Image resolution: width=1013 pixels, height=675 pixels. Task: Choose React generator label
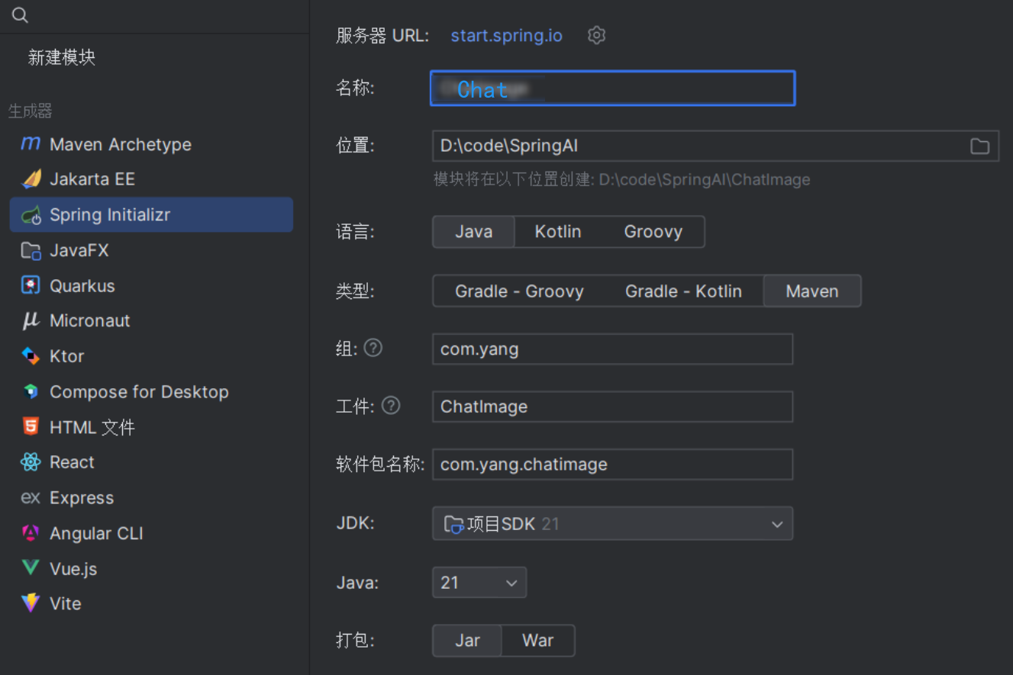click(x=72, y=462)
